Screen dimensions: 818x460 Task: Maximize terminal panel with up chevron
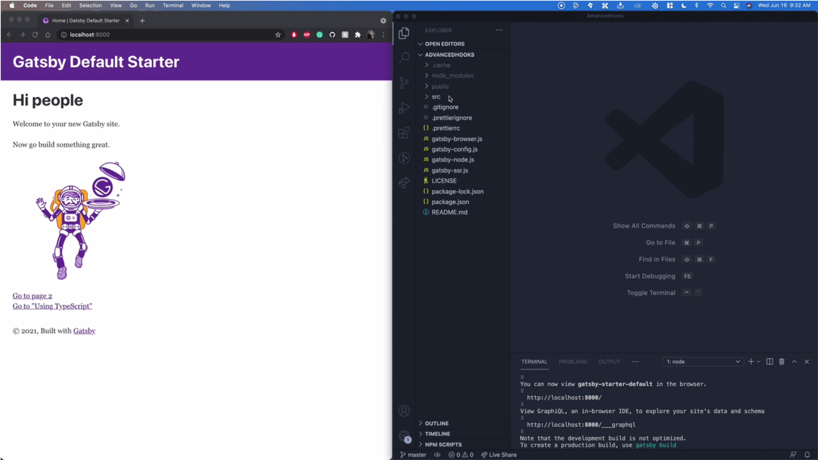point(794,362)
